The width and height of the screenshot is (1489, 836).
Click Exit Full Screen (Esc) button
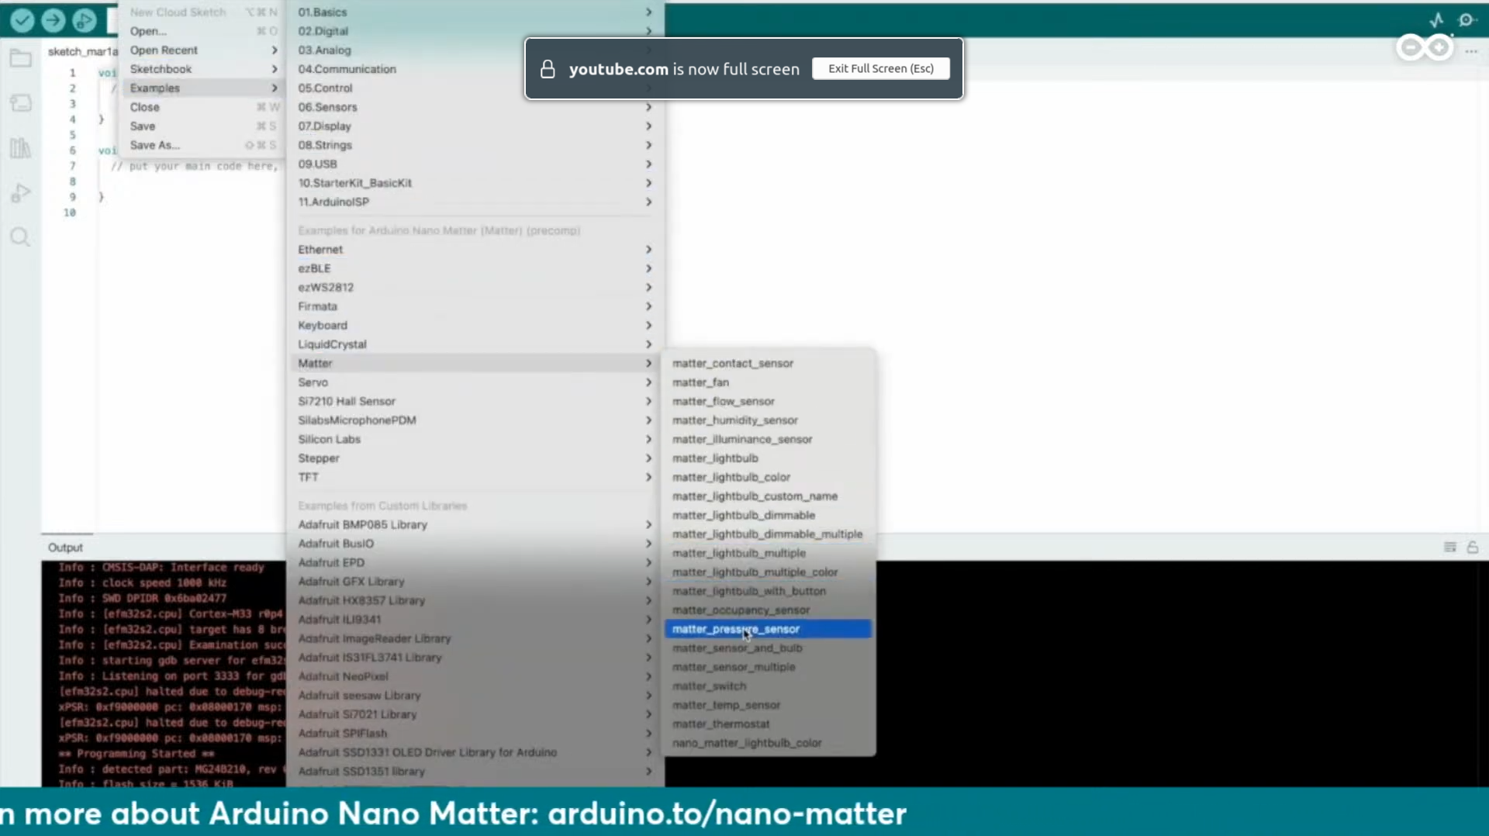click(x=881, y=68)
